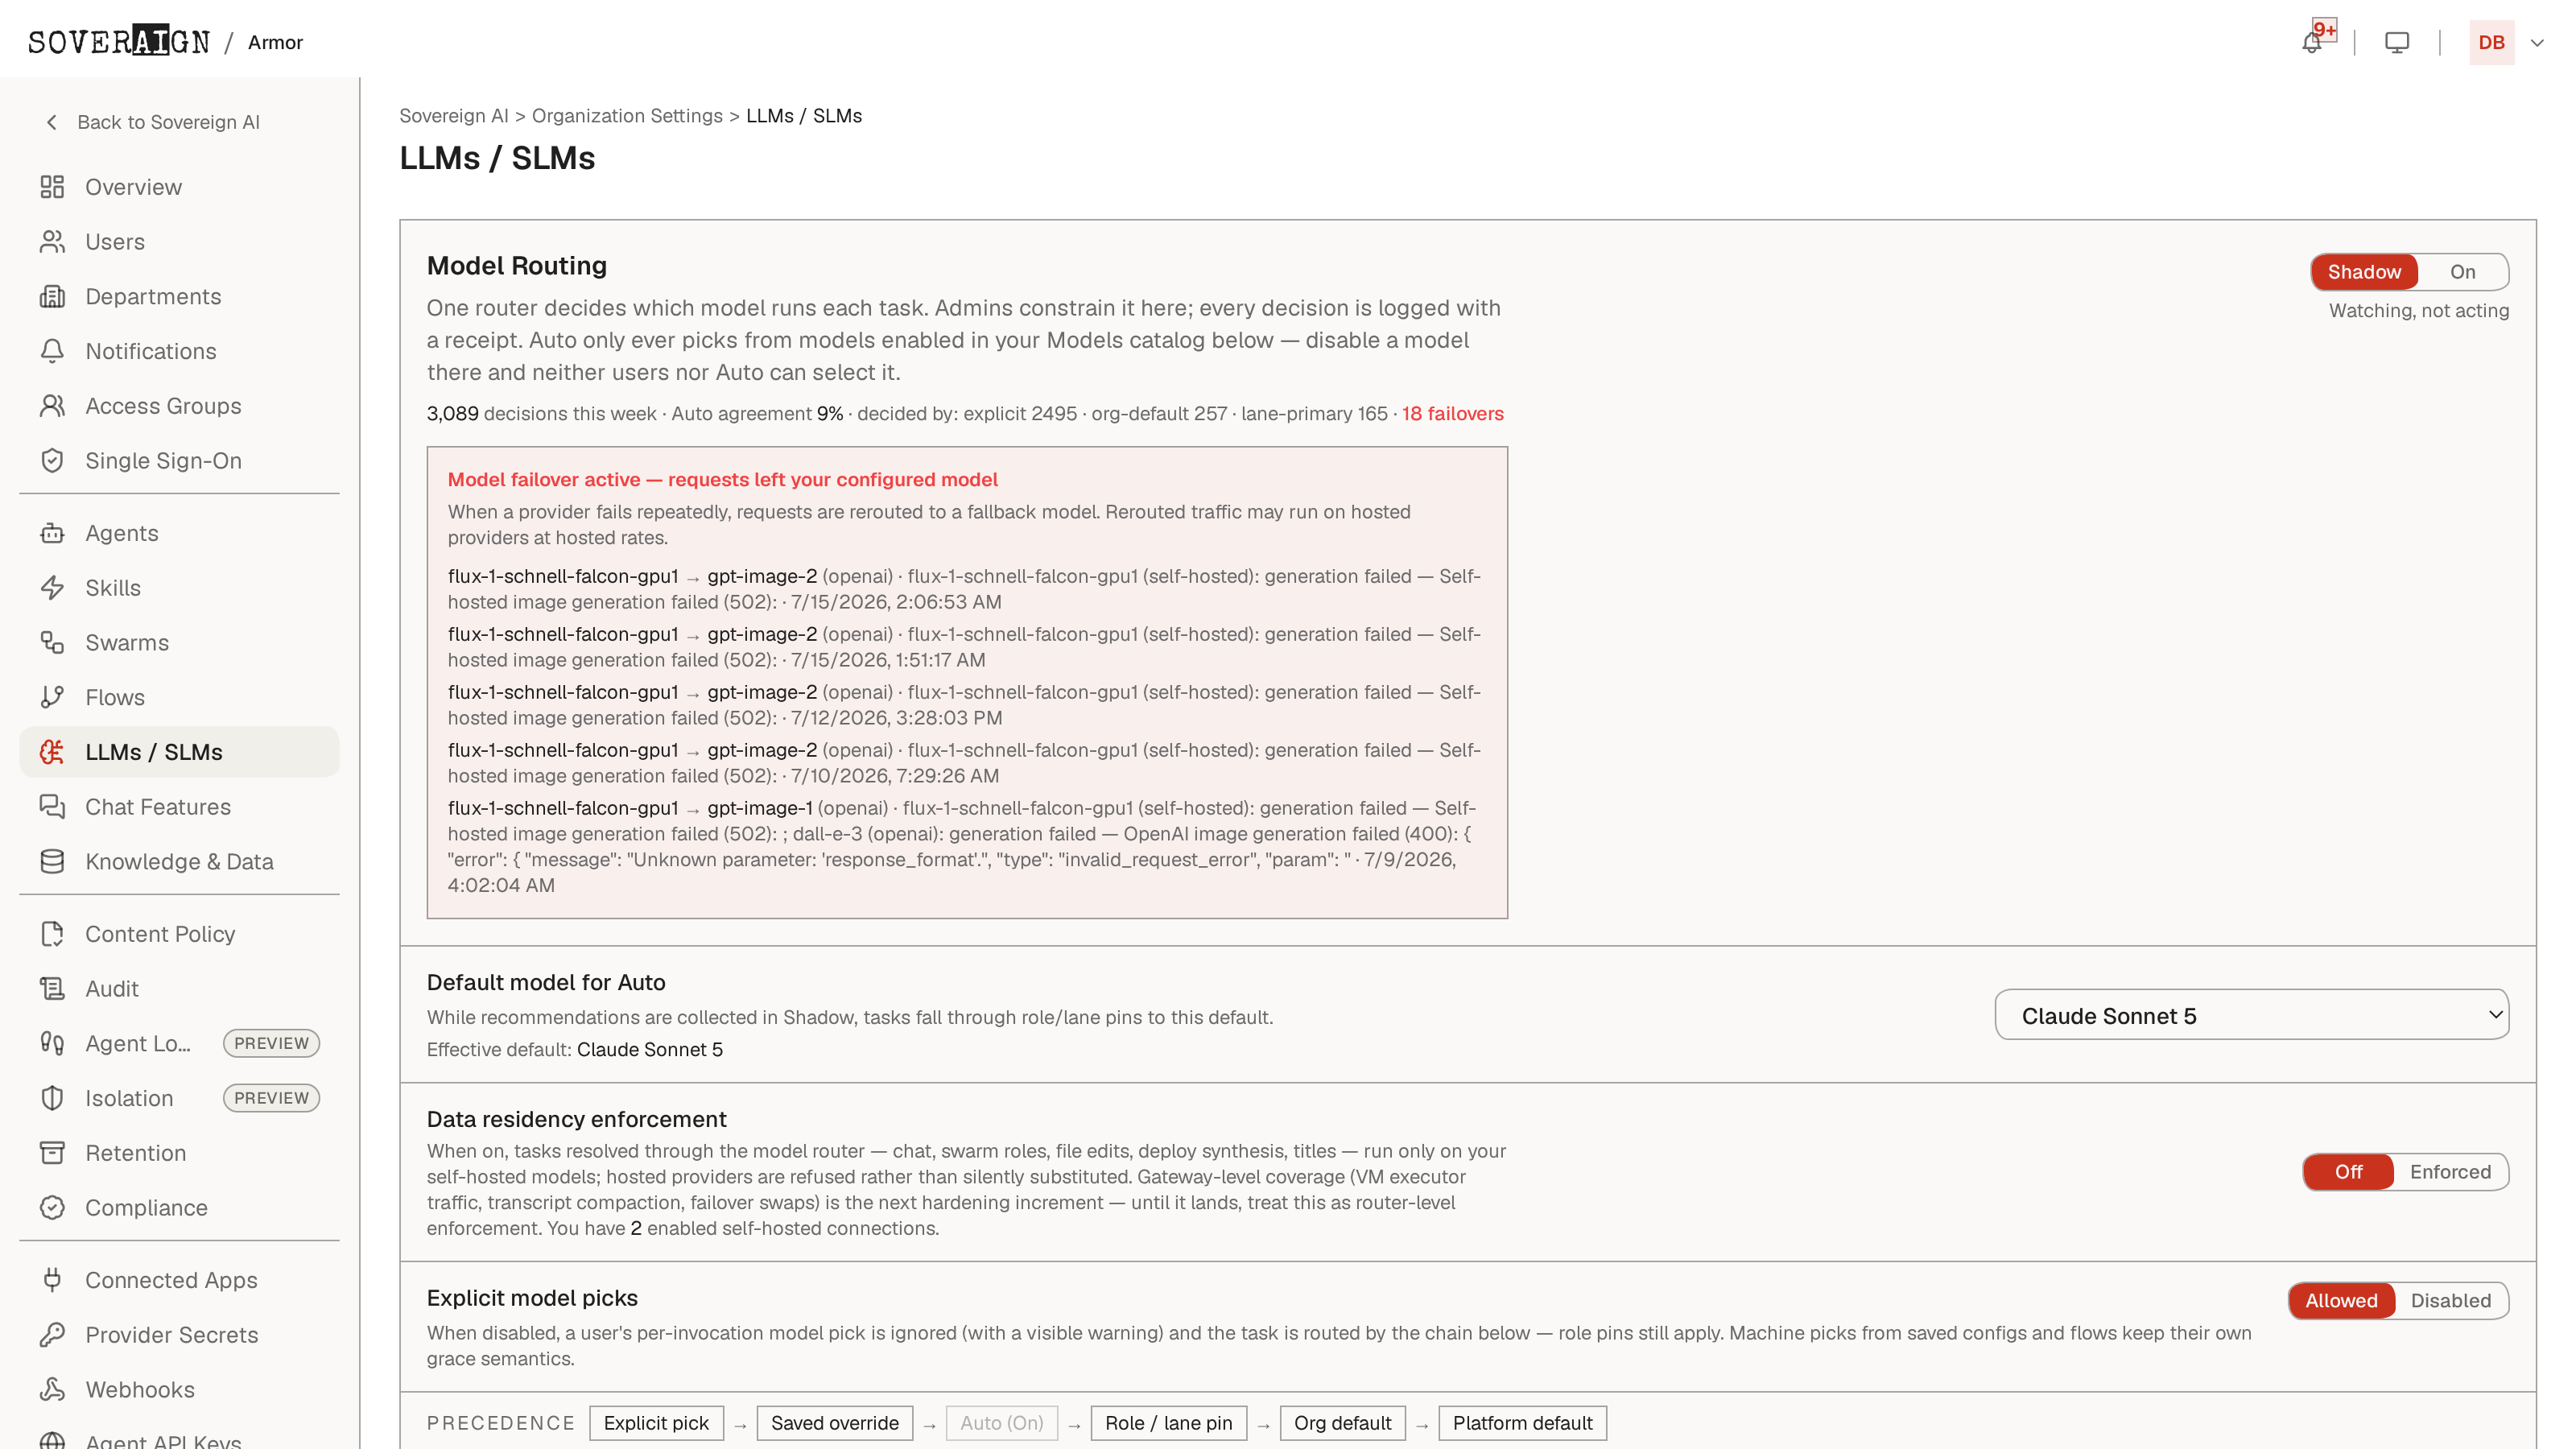Click the Knowledge & Data database icon
This screenshot has height=1449, width=2576.
click(52, 861)
